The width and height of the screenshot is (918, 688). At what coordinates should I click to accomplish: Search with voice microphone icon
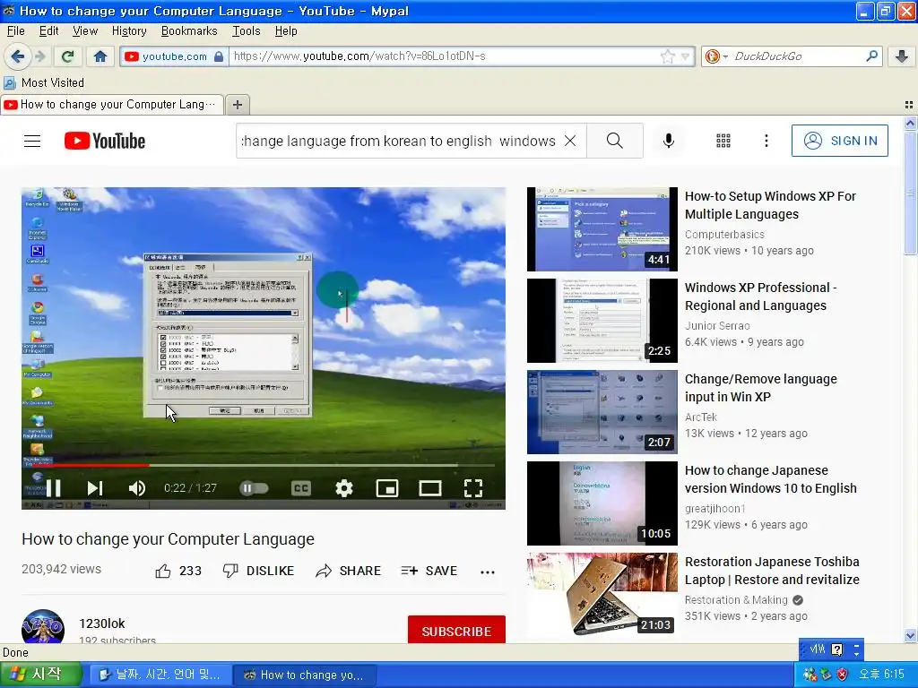coord(669,141)
